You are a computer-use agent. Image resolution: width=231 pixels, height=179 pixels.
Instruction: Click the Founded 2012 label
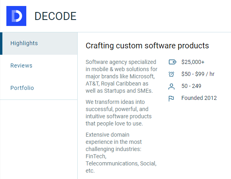[199, 98]
